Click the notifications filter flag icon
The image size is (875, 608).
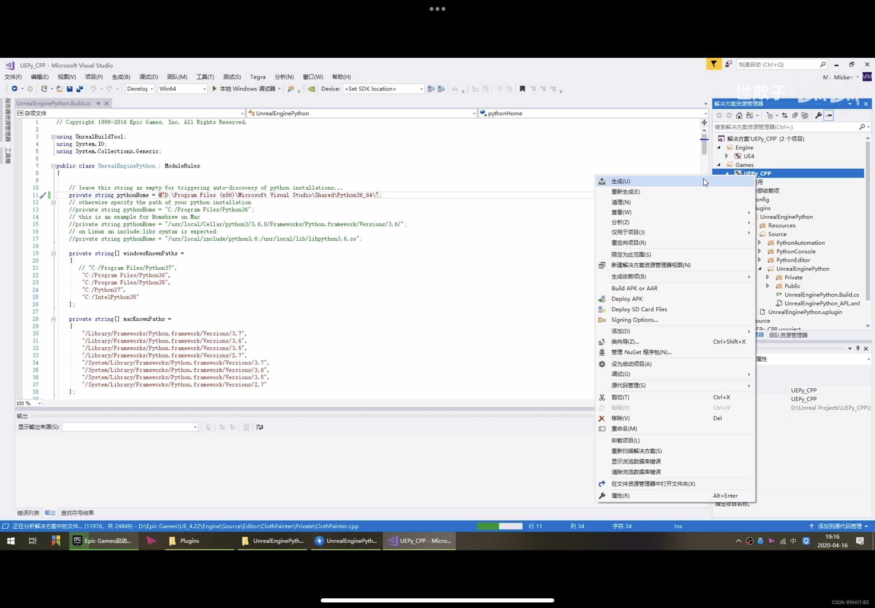pyautogui.click(x=714, y=65)
